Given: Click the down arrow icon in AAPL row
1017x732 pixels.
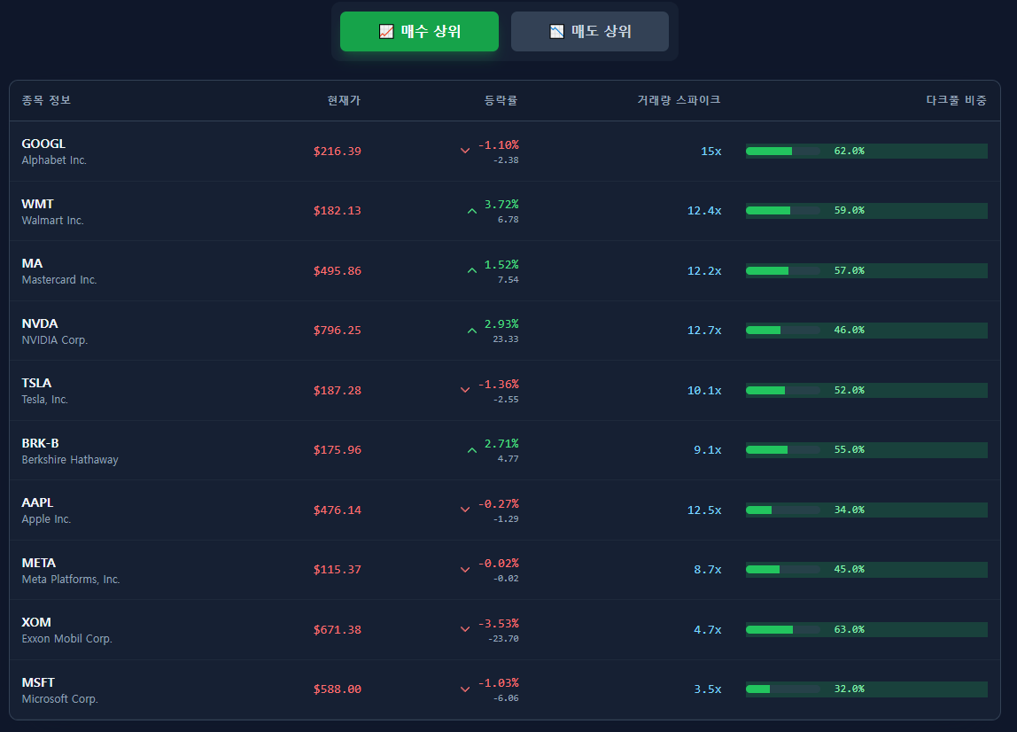Looking at the screenshot, I should [x=465, y=510].
